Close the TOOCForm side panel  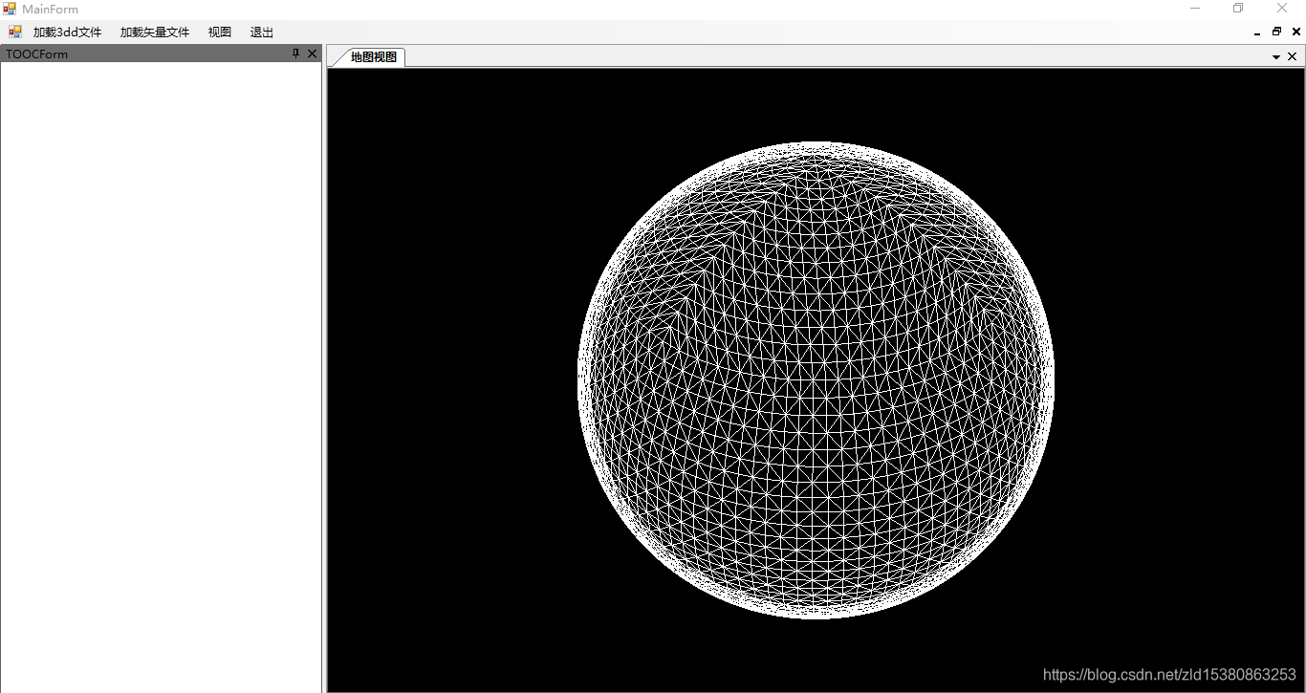pos(312,54)
